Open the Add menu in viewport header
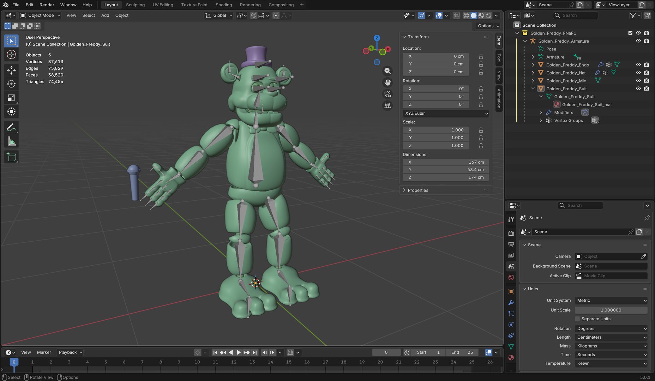655x381 pixels. pos(105,16)
